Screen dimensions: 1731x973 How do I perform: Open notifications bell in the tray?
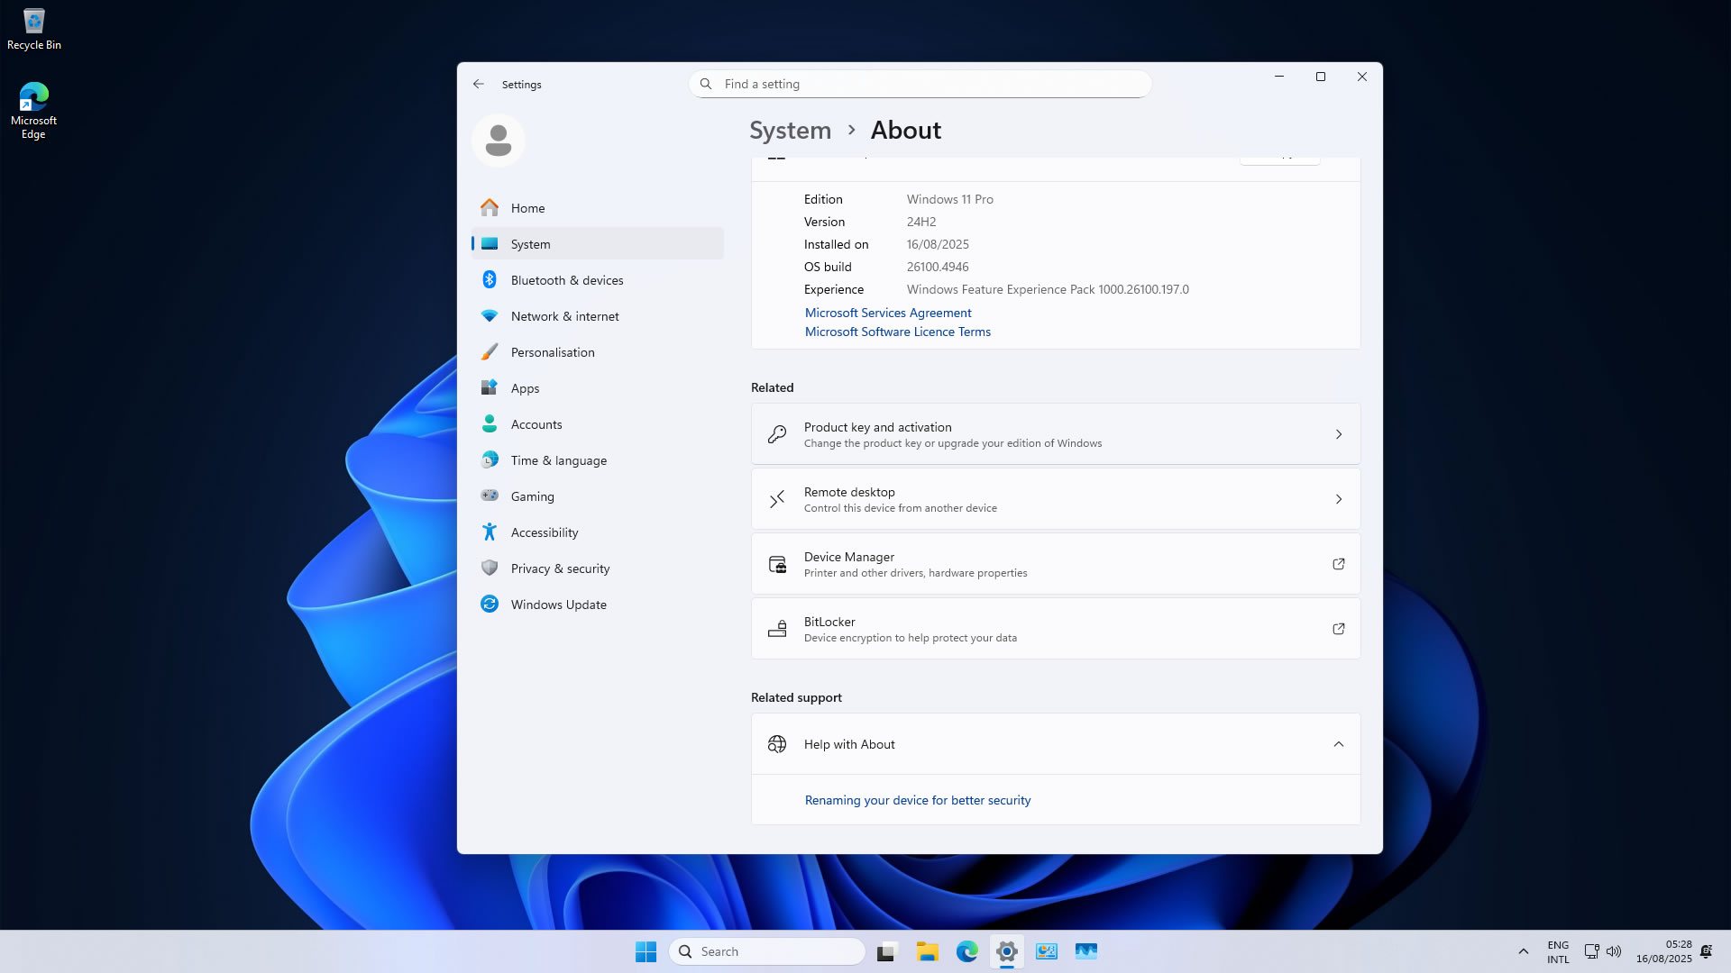pos(1706,951)
